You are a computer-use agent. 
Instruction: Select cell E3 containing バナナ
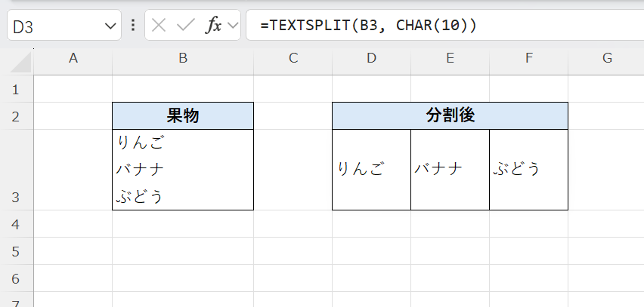(x=450, y=170)
